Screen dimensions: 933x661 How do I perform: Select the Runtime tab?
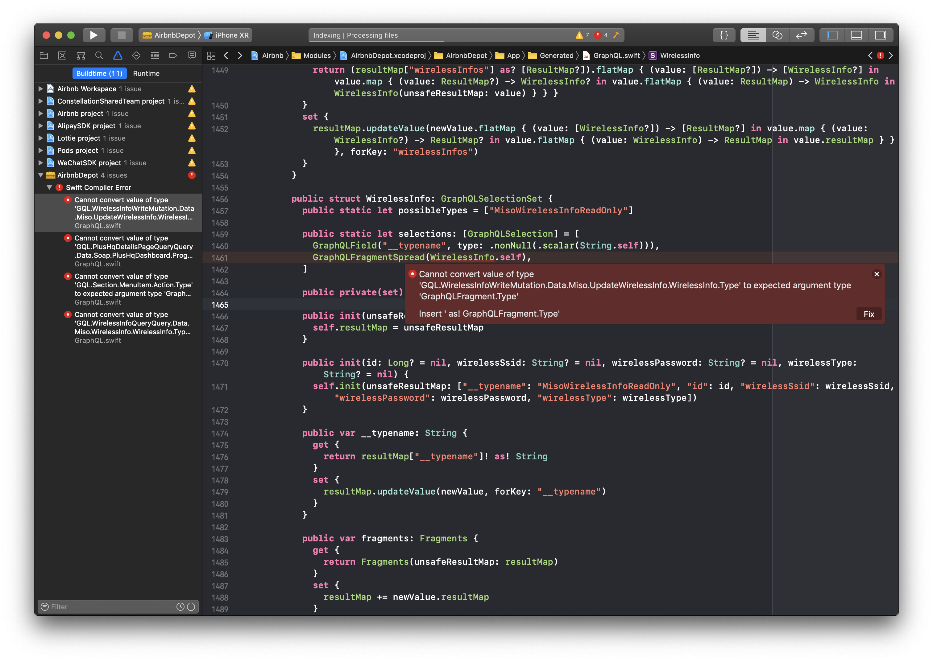pos(146,74)
